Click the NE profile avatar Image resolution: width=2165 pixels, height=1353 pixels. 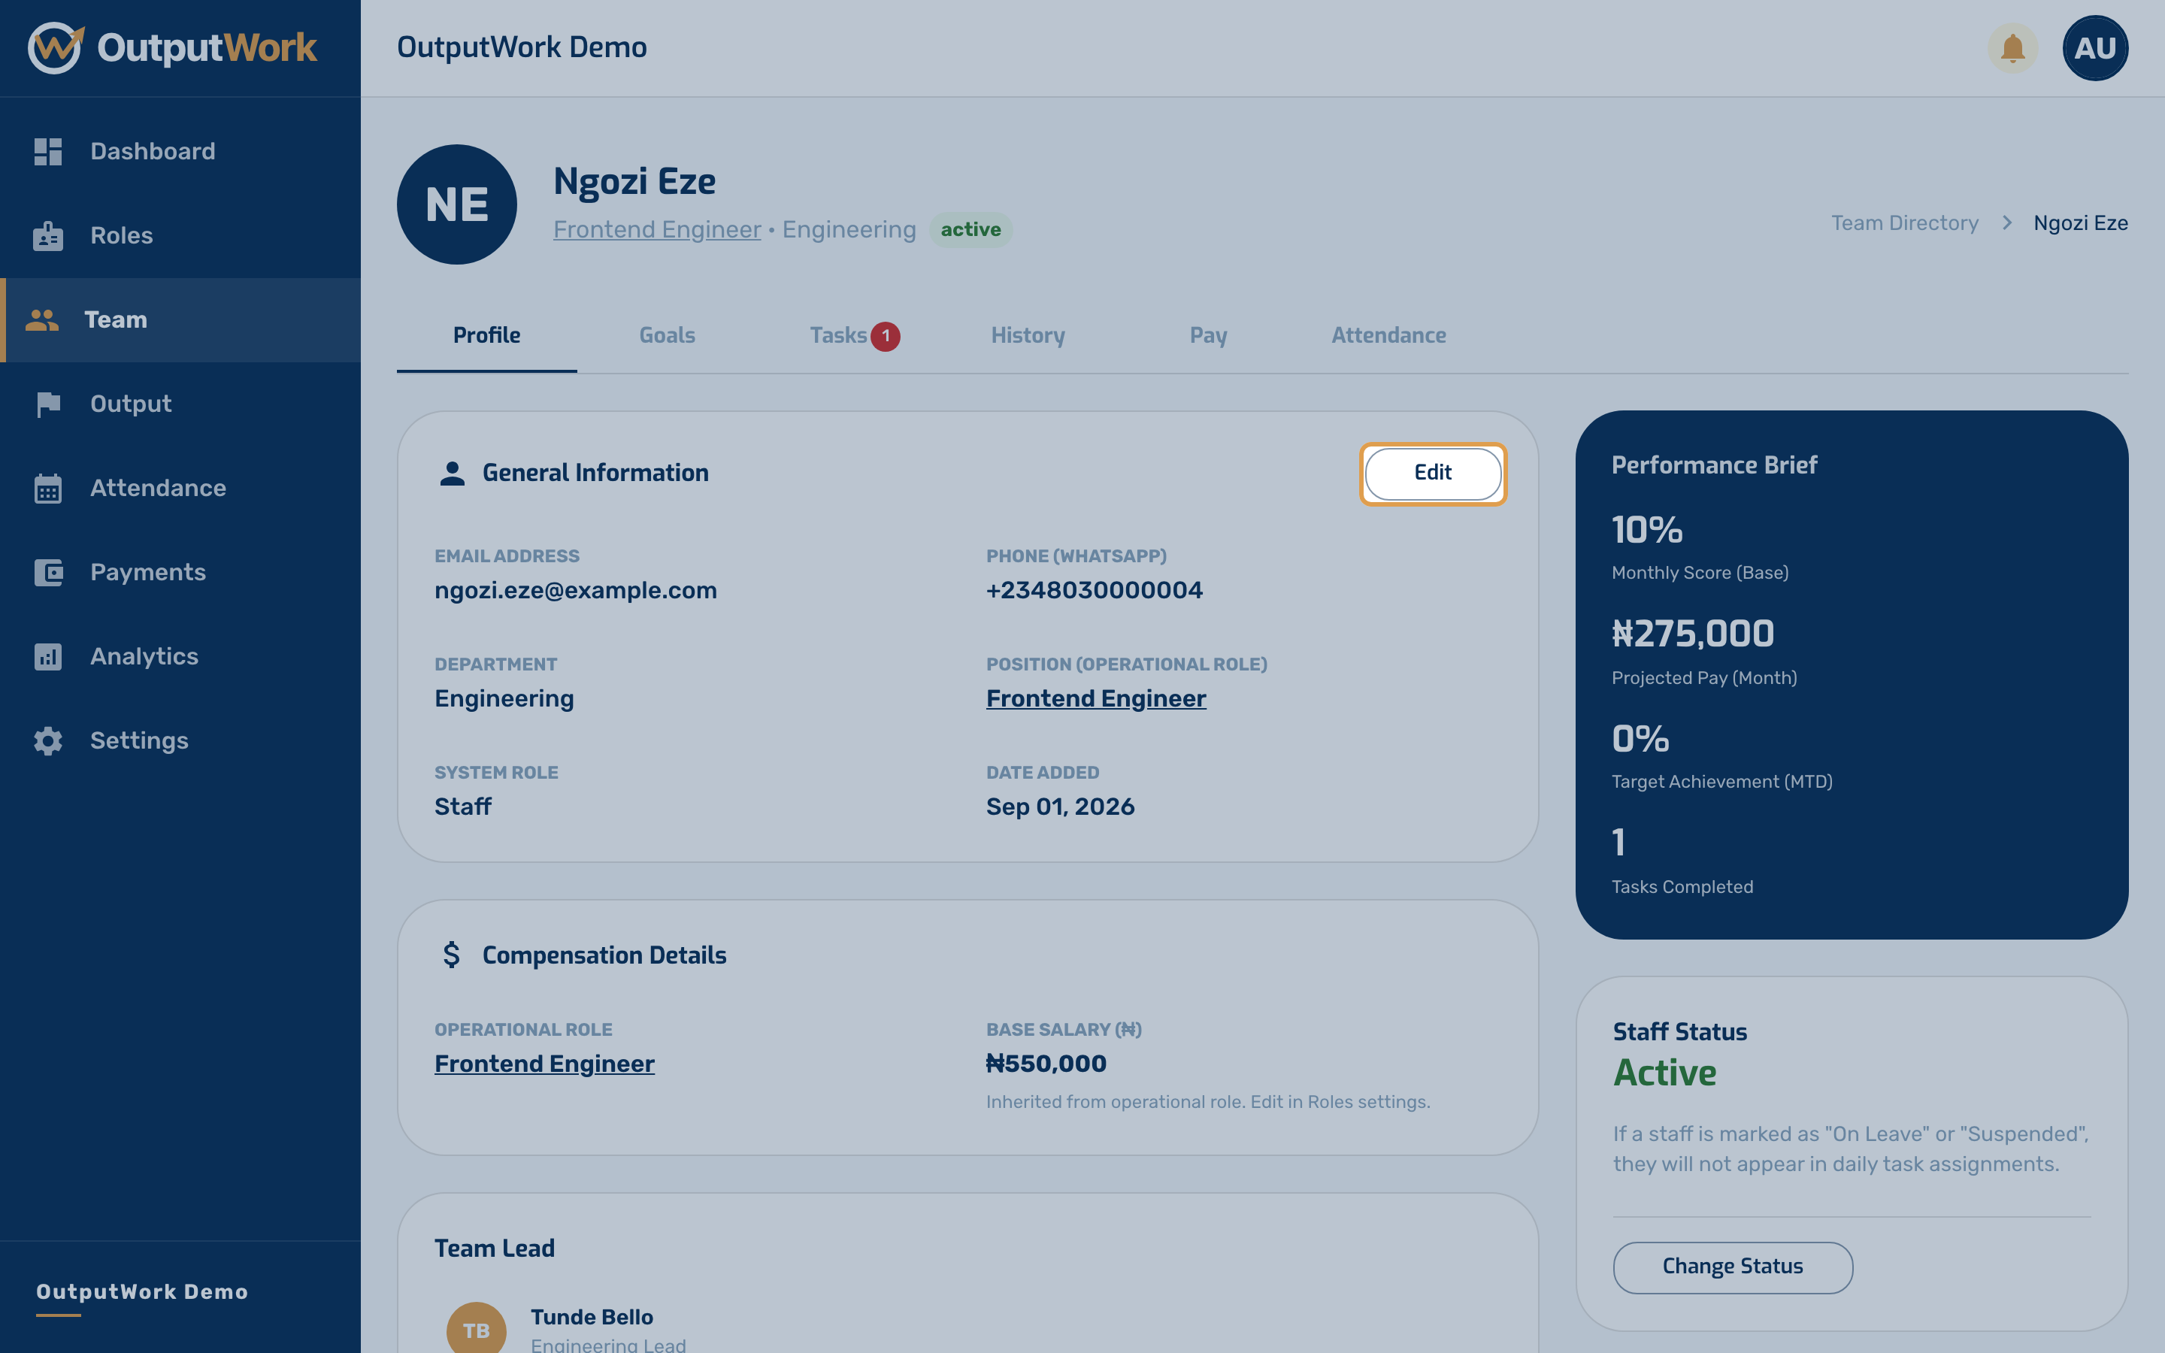coord(456,204)
